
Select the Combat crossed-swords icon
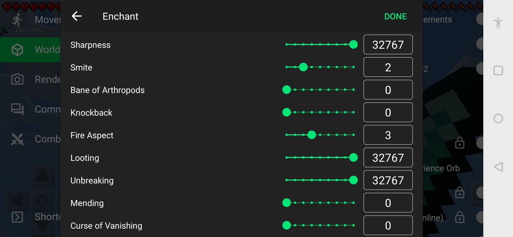pyautogui.click(x=17, y=139)
